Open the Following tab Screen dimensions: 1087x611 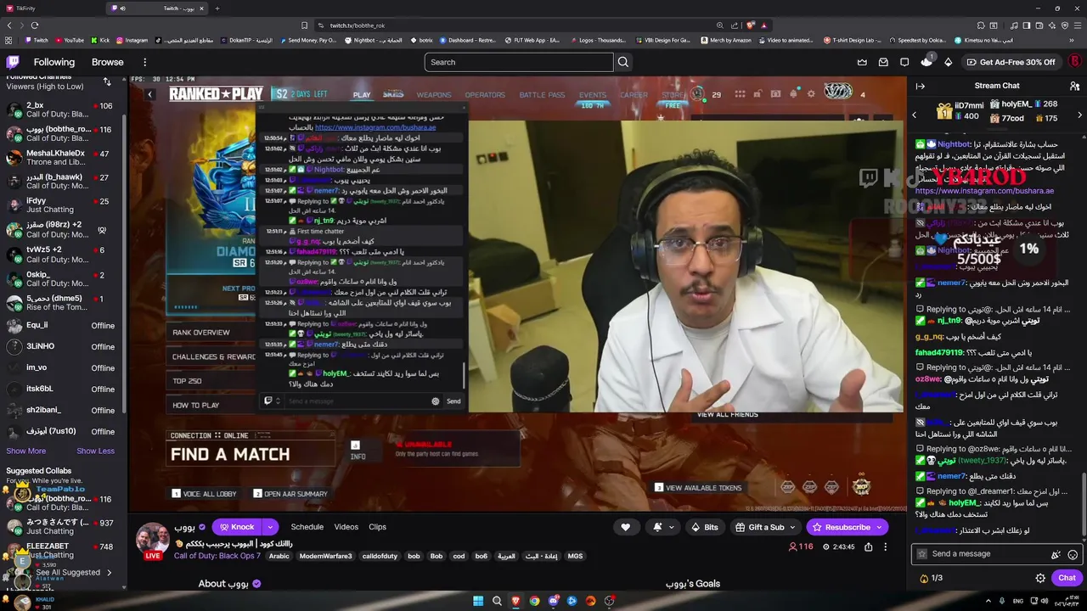pos(54,62)
